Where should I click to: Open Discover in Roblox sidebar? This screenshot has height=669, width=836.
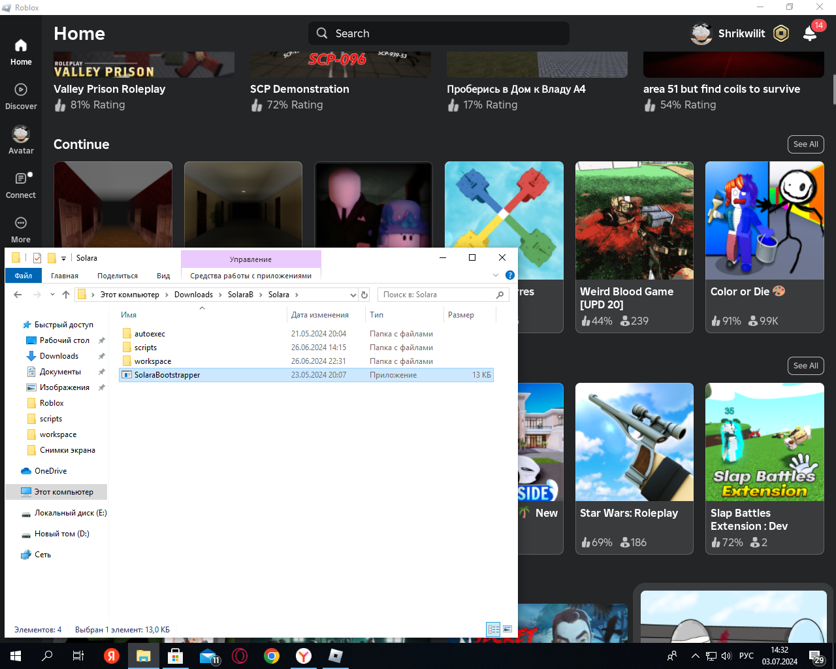tap(21, 97)
